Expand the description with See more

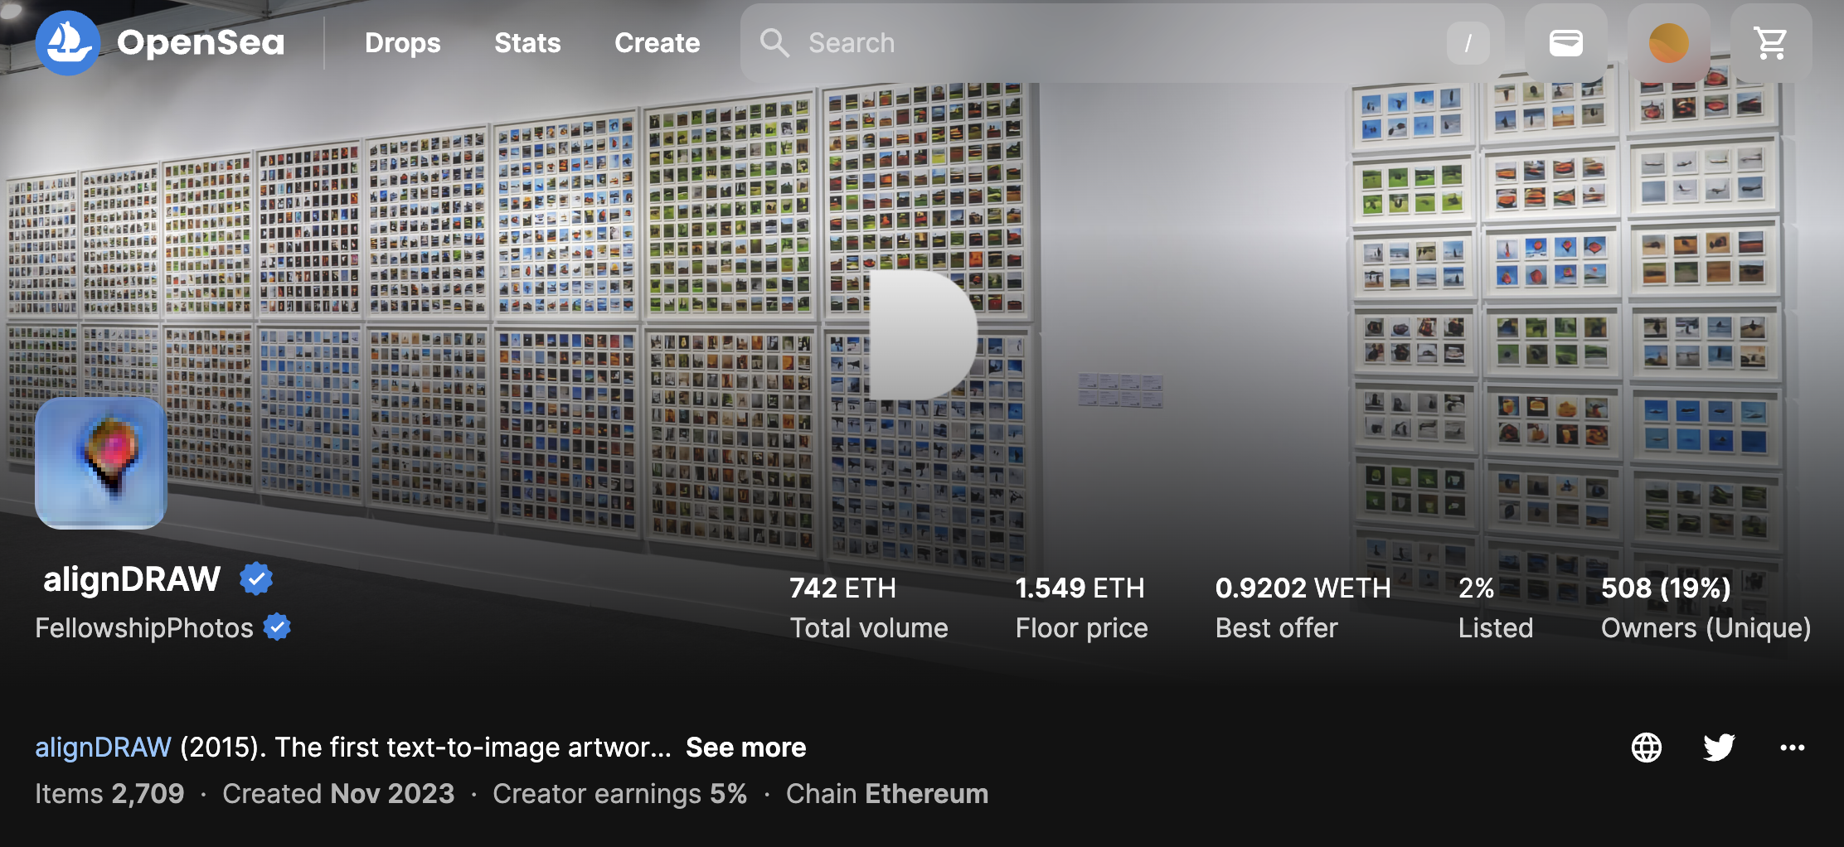tap(745, 748)
